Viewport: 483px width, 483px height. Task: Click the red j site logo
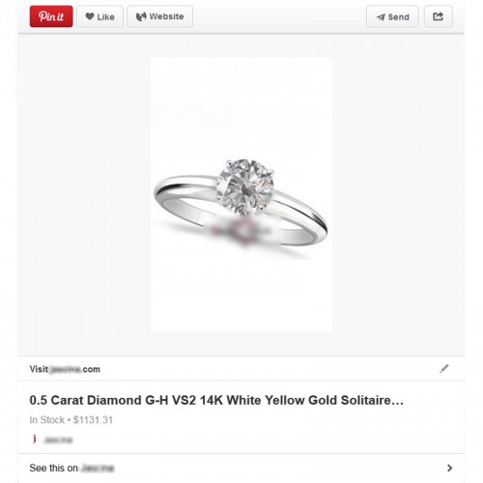coord(35,439)
